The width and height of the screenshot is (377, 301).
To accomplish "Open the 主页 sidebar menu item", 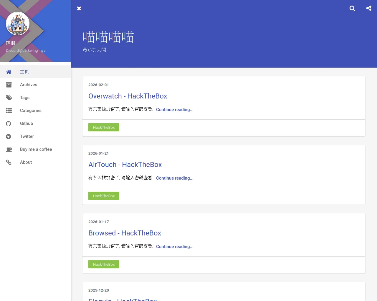I will tap(35, 72).
